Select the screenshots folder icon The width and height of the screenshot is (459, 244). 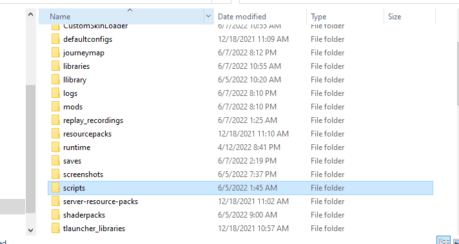[55, 174]
